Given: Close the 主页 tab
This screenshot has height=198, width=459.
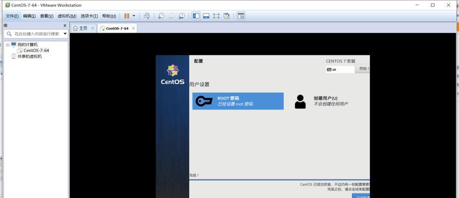Looking at the screenshot, I should click(93, 28).
